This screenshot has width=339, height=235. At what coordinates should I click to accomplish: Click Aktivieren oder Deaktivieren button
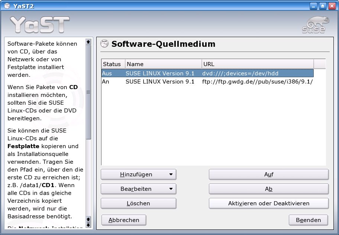[x=269, y=203]
